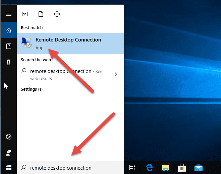
Task: Launch Microsoft Edge from the taskbar
Action: 149,168
